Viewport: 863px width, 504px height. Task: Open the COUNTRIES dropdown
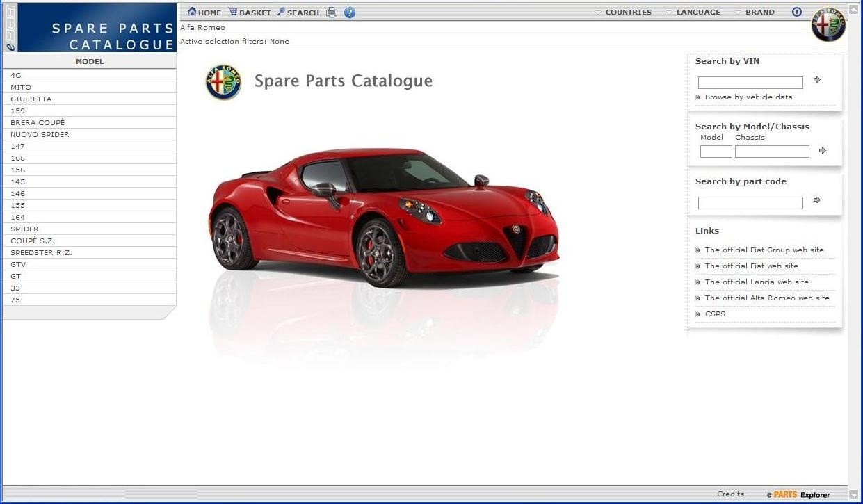[x=624, y=12]
